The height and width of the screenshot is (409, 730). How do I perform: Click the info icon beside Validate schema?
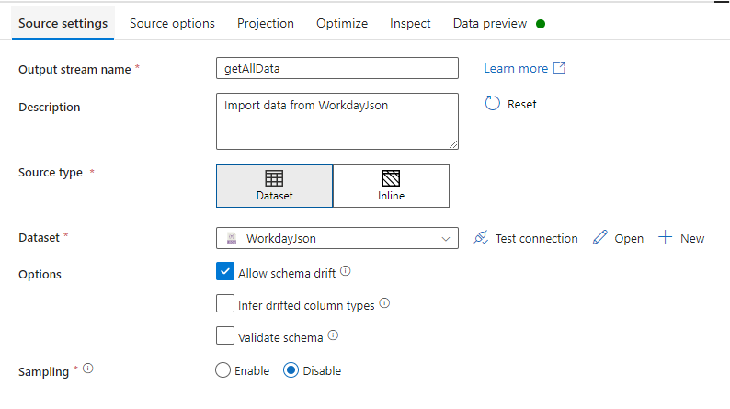pos(333,335)
